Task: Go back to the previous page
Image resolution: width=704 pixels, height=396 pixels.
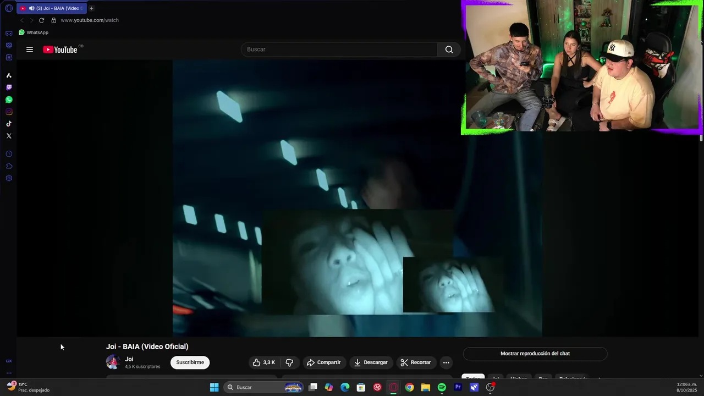Action: pyautogui.click(x=22, y=20)
